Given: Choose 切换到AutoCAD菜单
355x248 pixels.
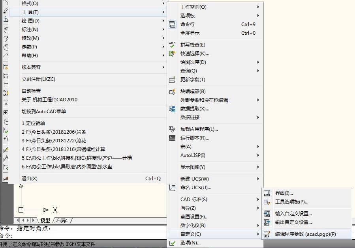Looking at the screenshot, I should click(87, 112).
